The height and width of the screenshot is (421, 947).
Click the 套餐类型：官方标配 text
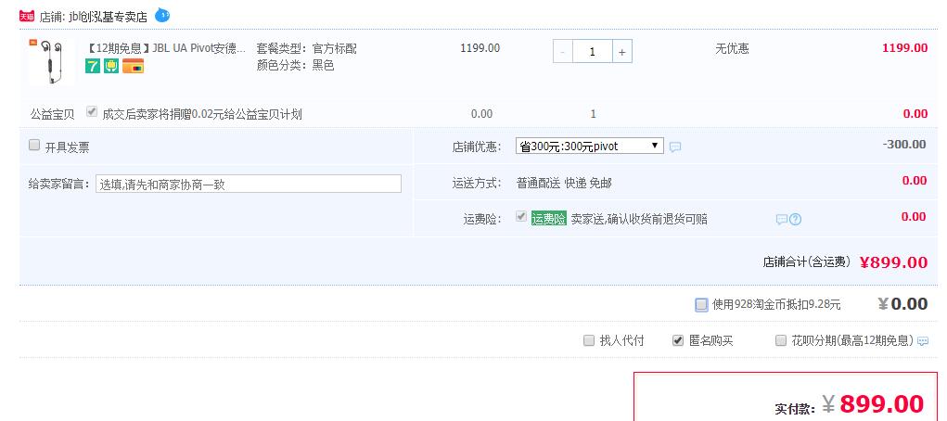click(x=306, y=48)
